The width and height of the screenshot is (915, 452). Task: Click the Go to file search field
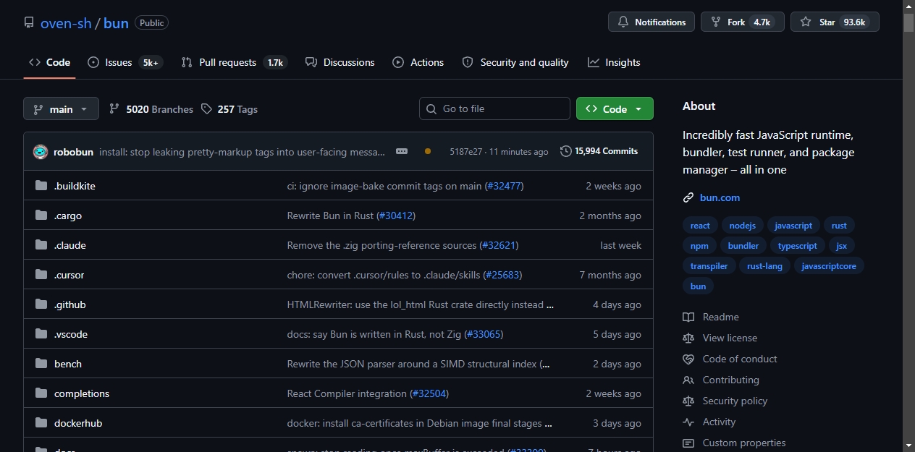494,108
